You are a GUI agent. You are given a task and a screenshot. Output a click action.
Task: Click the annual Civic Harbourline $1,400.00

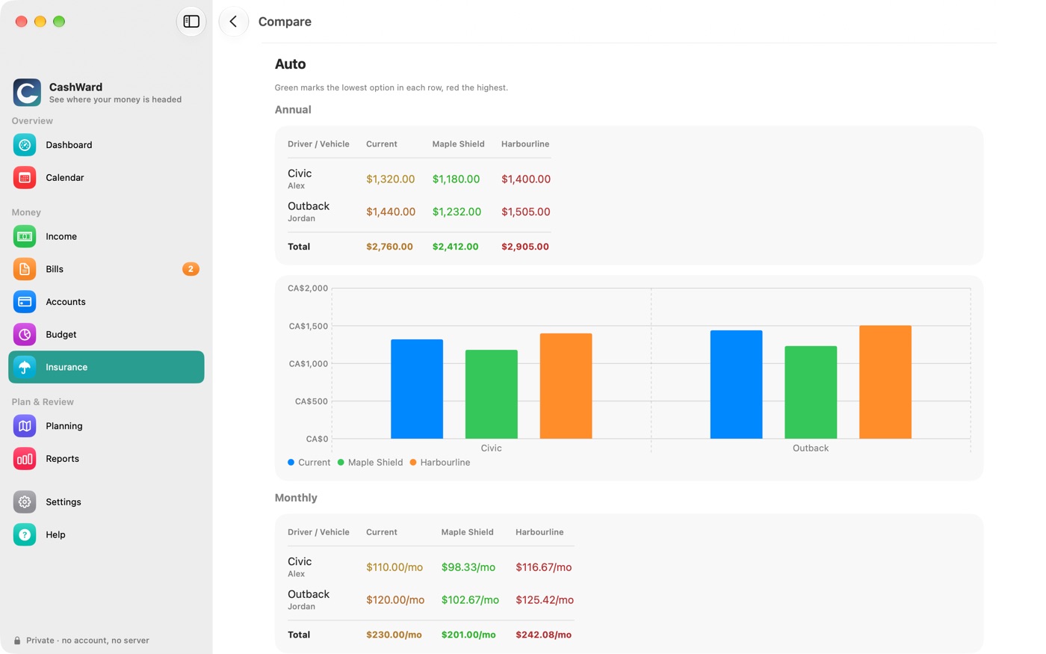526,179
